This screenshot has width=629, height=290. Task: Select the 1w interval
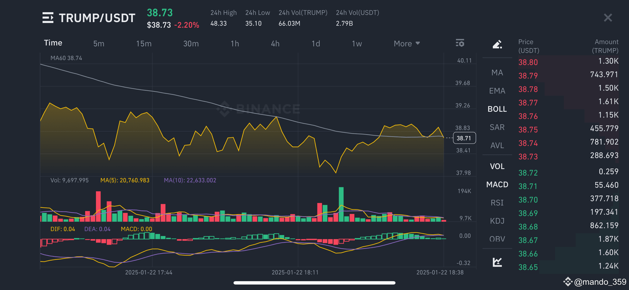pos(357,43)
